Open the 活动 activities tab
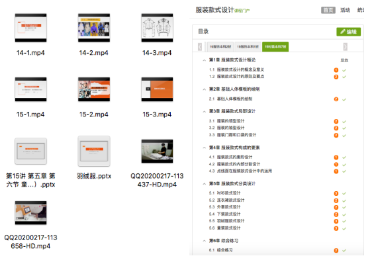 coord(345,10)
